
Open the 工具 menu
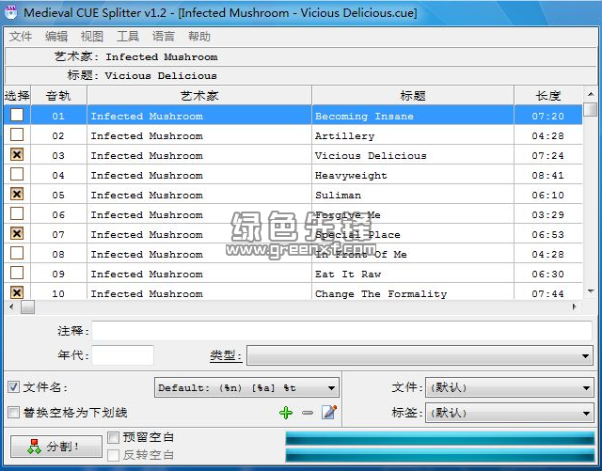tap(128, 37)
